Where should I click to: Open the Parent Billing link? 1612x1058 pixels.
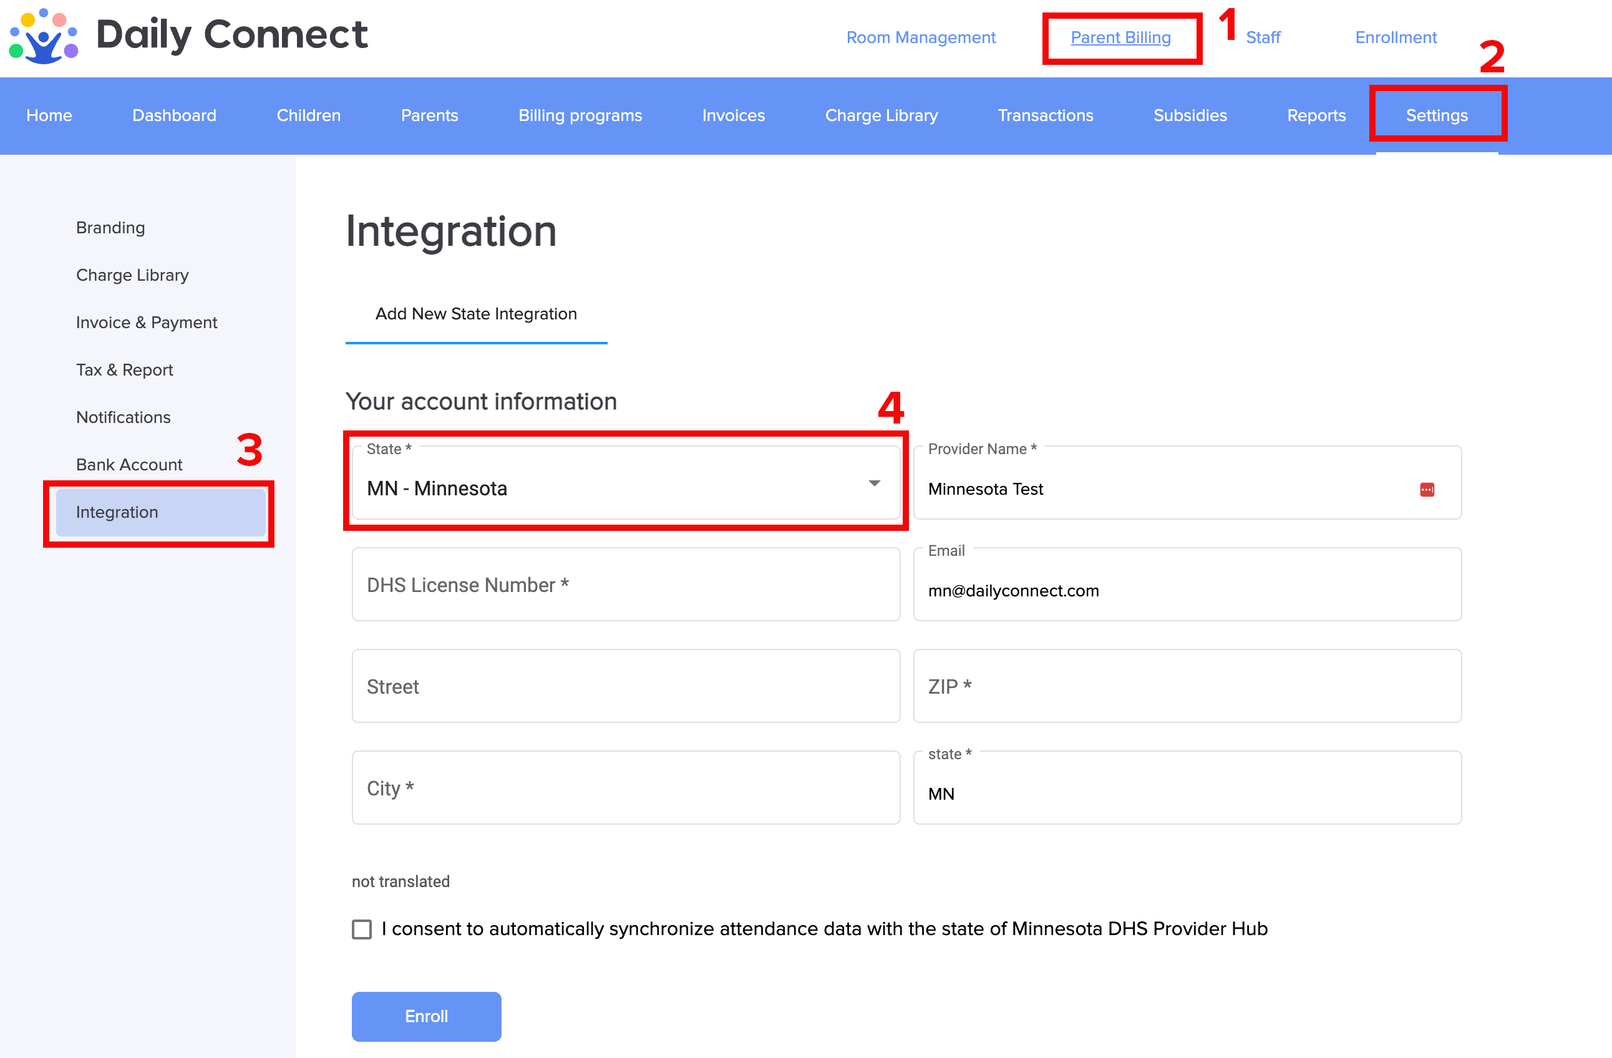pos(1120,38)
